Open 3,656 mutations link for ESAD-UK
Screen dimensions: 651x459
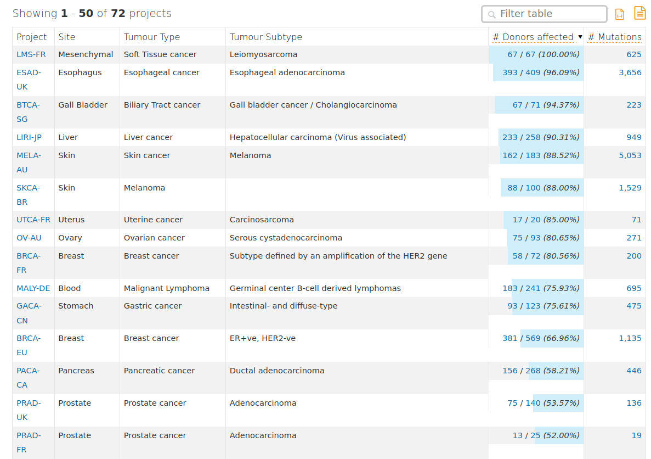(x=630, y=72)
